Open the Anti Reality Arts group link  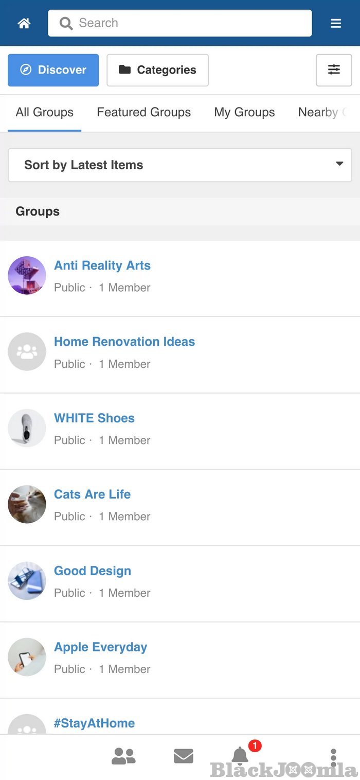(x=102, y=265)
